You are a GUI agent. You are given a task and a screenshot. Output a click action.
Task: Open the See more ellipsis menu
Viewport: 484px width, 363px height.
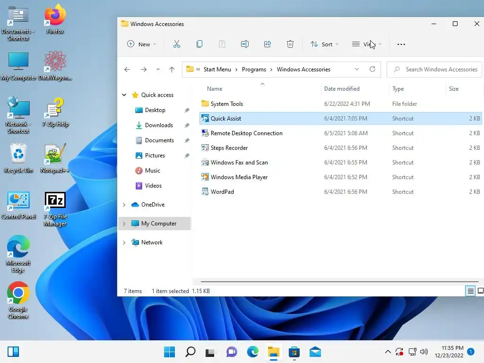(x=401, y=44)
